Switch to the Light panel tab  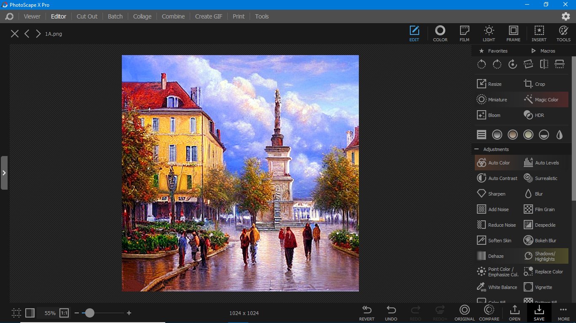(x=489, y=34)
